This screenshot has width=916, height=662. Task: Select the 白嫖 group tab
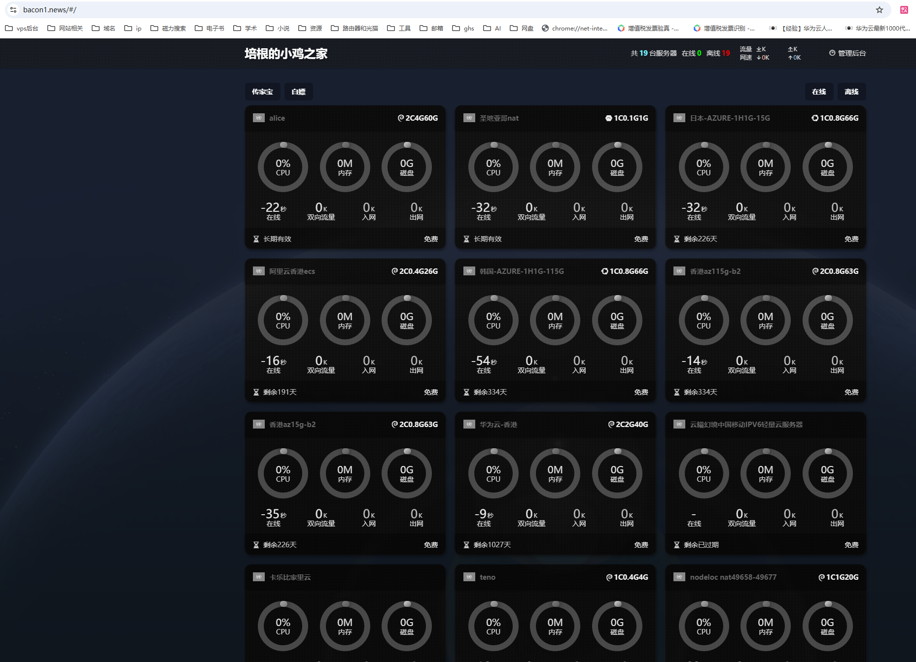[298, 92]
